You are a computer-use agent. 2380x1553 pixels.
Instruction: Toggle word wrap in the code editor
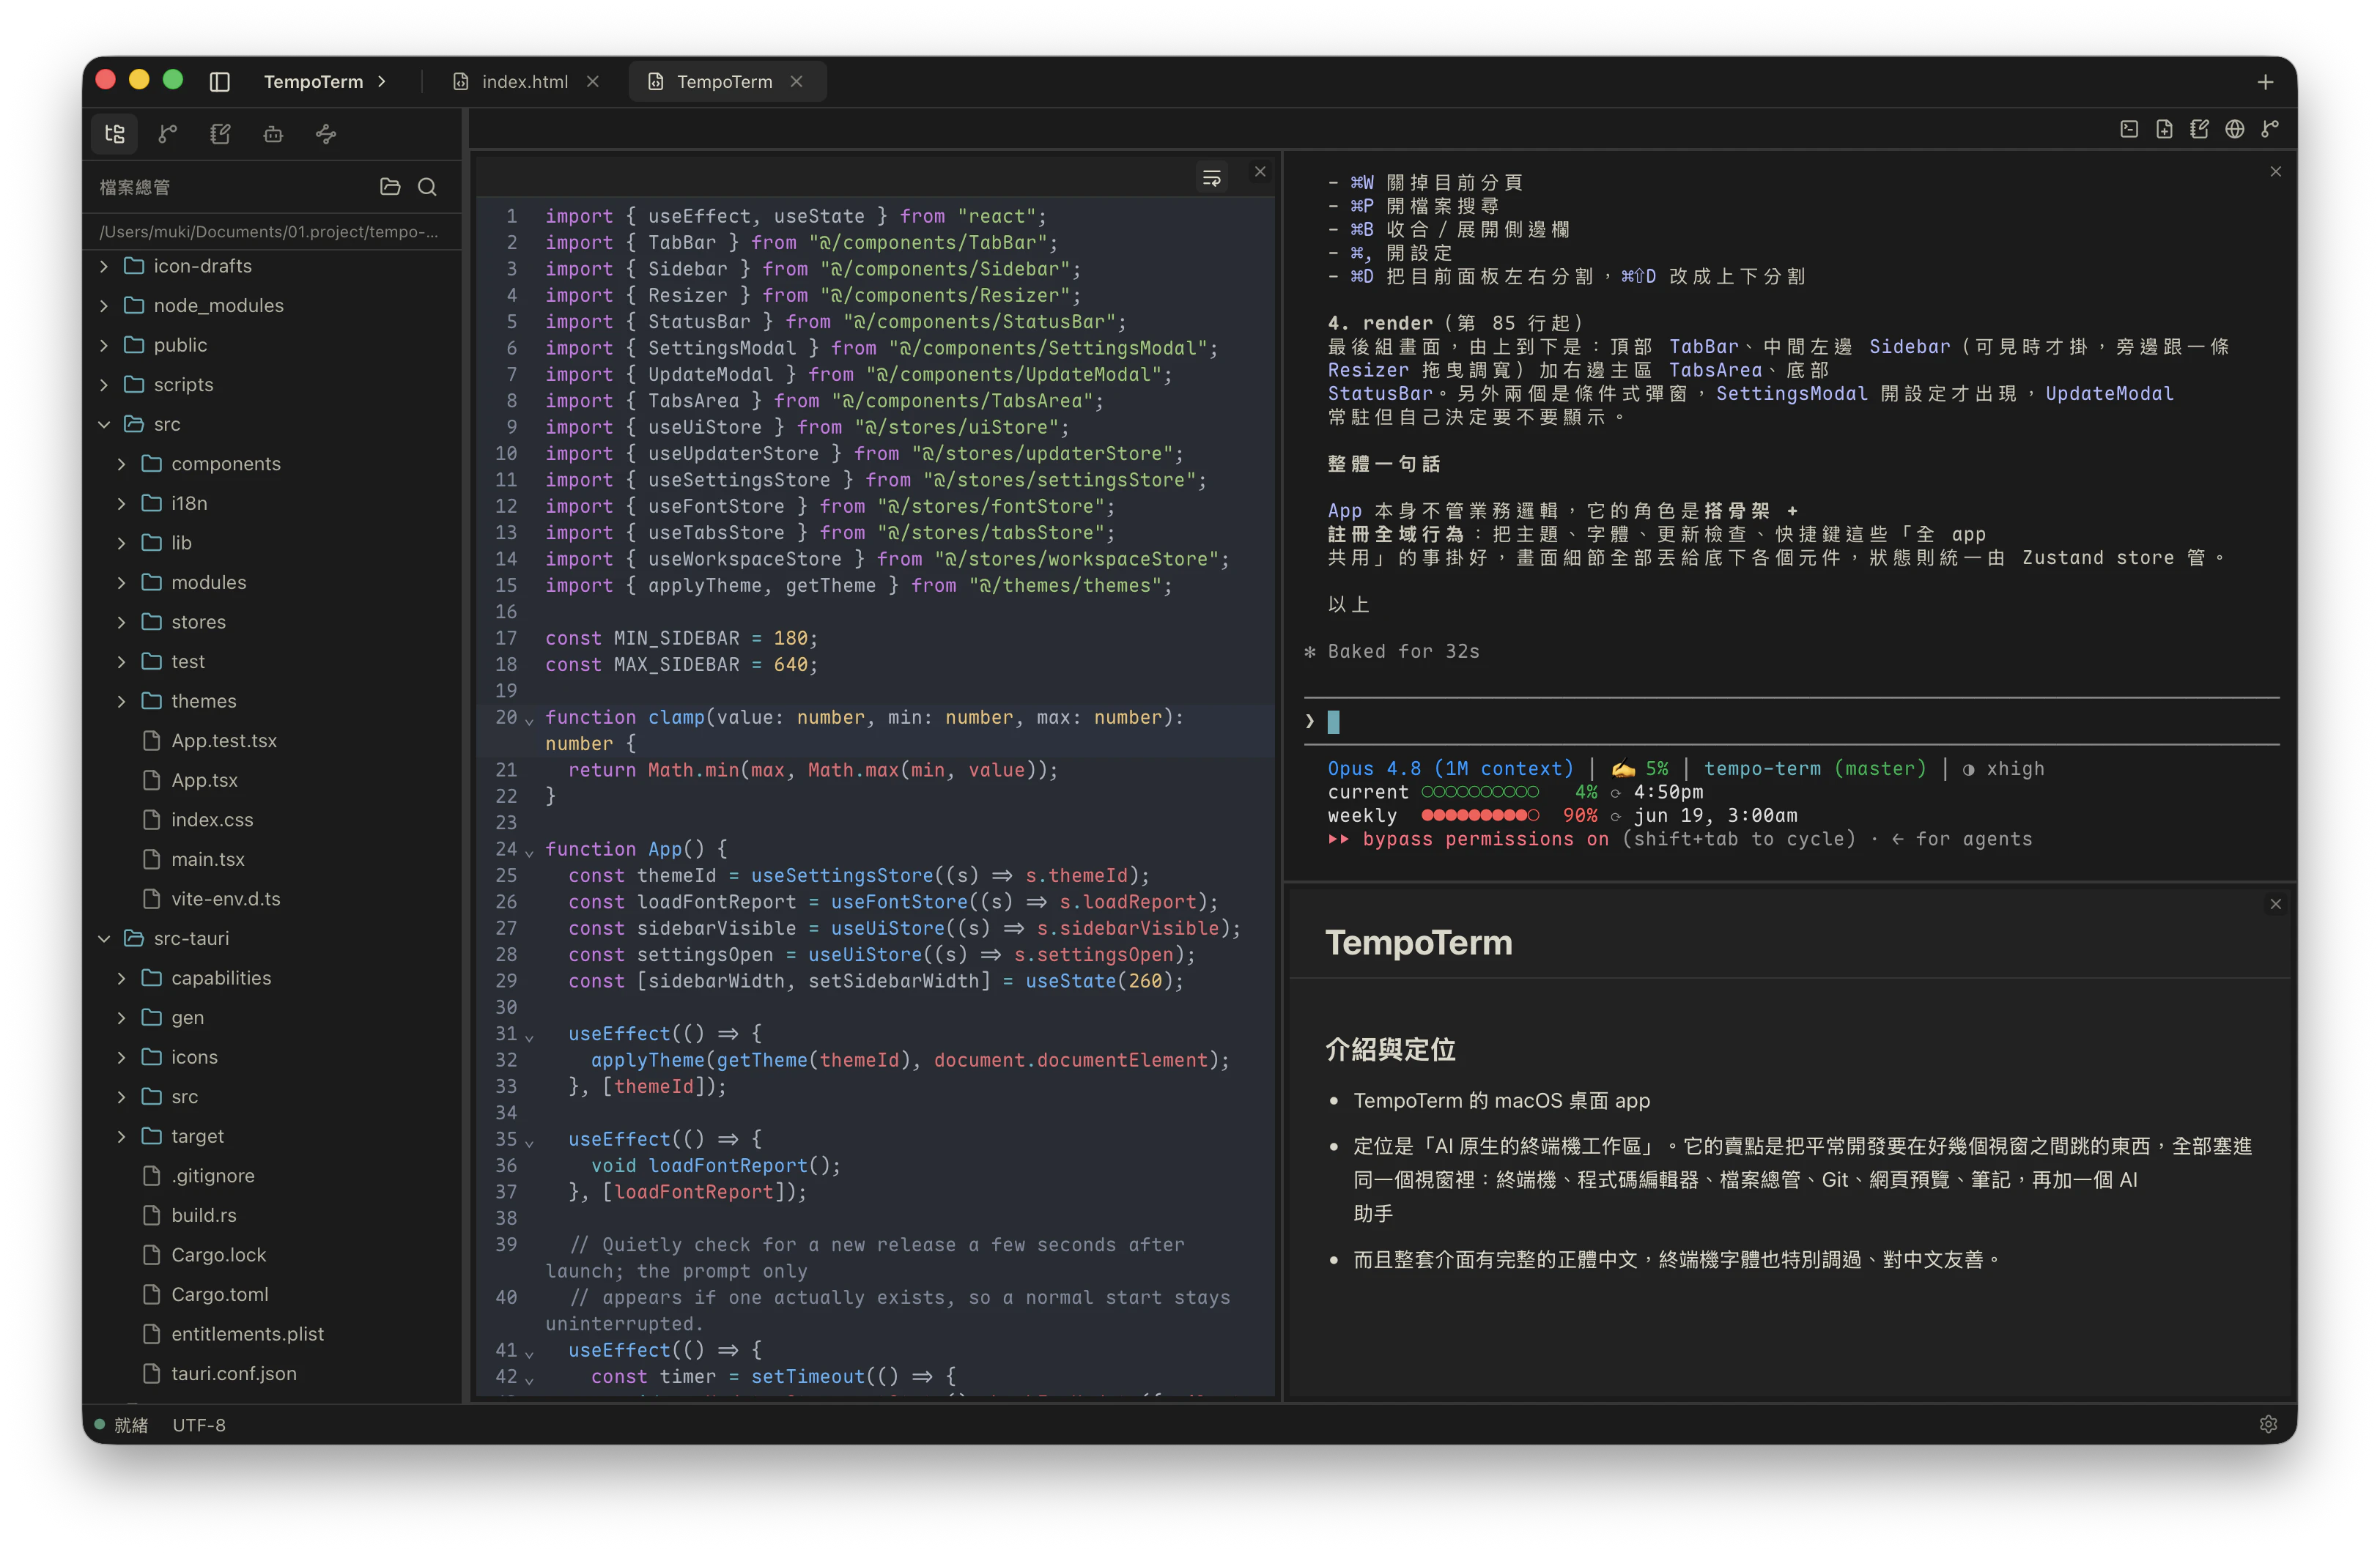coord(1211,178)
